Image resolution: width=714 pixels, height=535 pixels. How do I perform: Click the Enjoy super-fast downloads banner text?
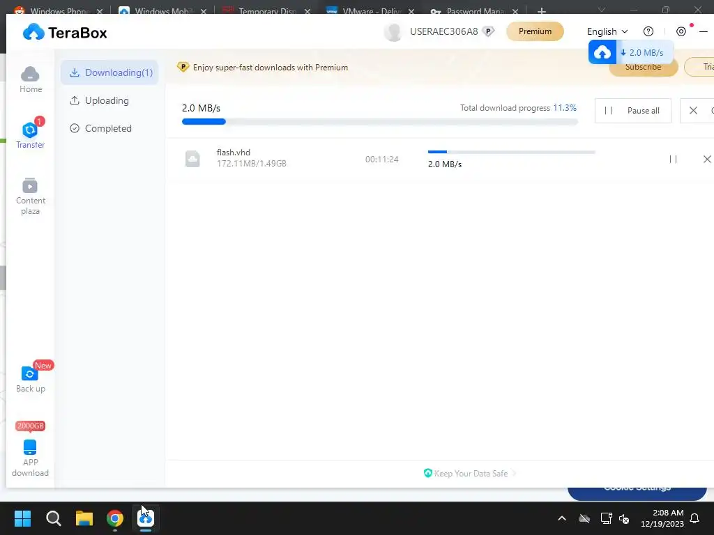coord(271,68)
